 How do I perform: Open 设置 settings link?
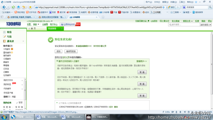click(x=29, y=25)
